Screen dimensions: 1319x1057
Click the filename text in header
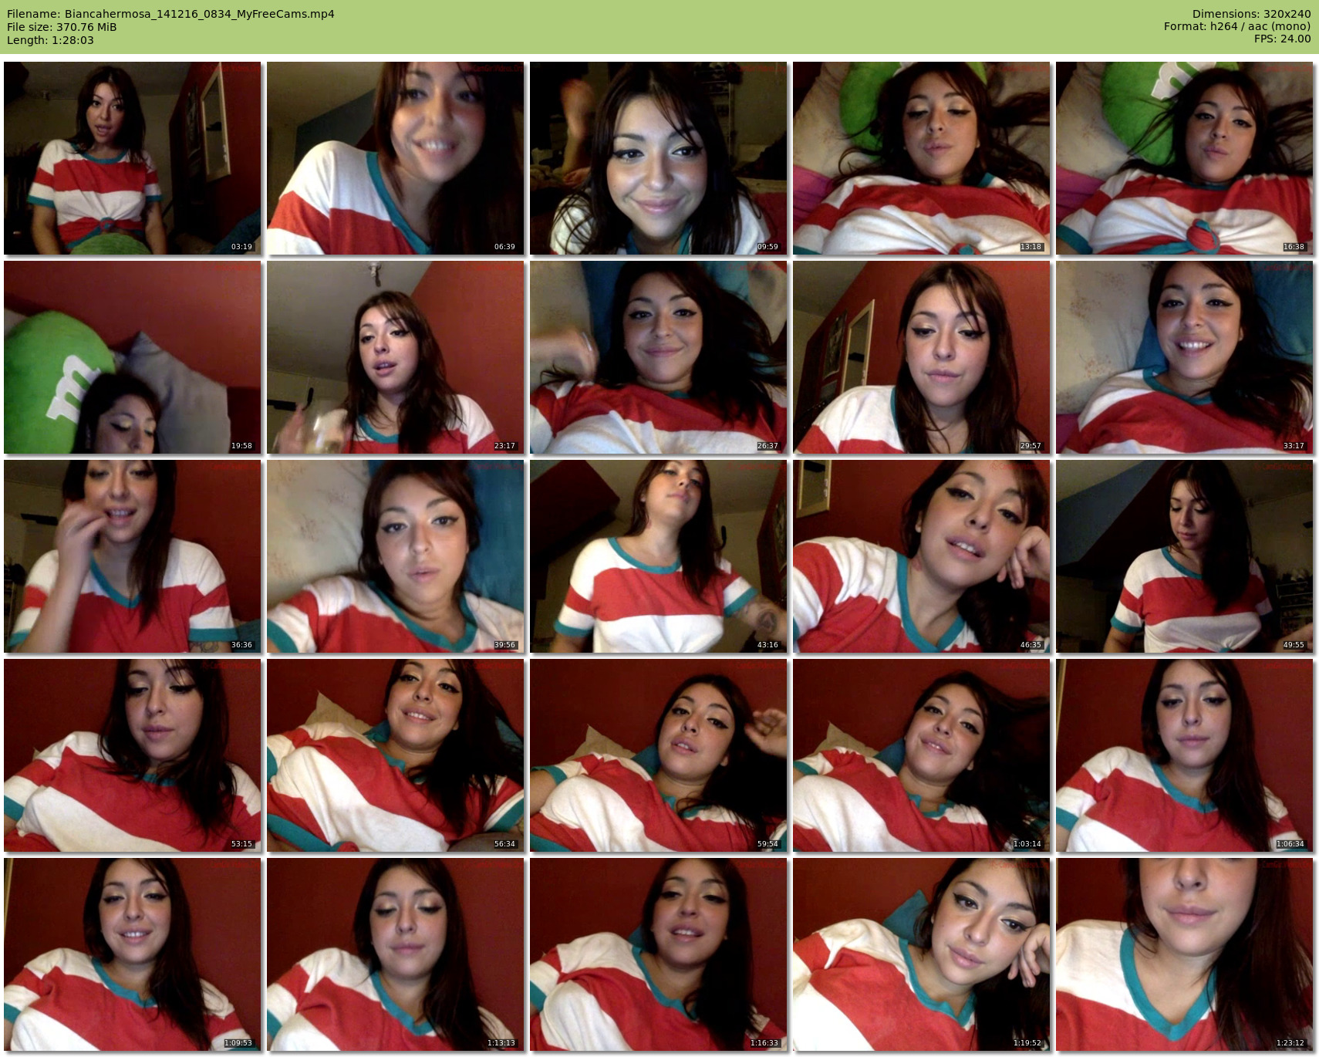pos(170,14)
